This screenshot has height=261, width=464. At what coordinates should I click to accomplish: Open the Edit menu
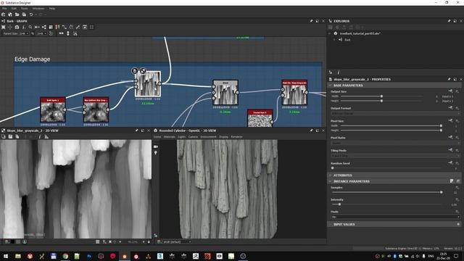[14, 9]
